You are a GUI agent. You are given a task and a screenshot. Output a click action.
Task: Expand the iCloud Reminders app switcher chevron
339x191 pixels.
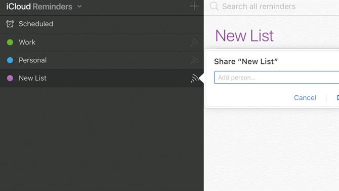point(79,7)
